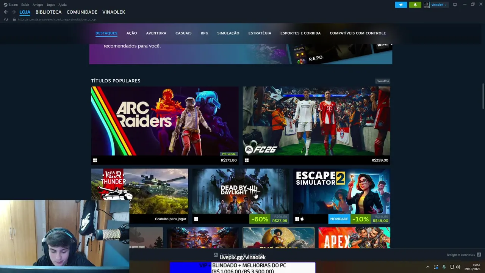Select the AÇÃO category tab
This screenshot has height=273, width=485.
131,33
